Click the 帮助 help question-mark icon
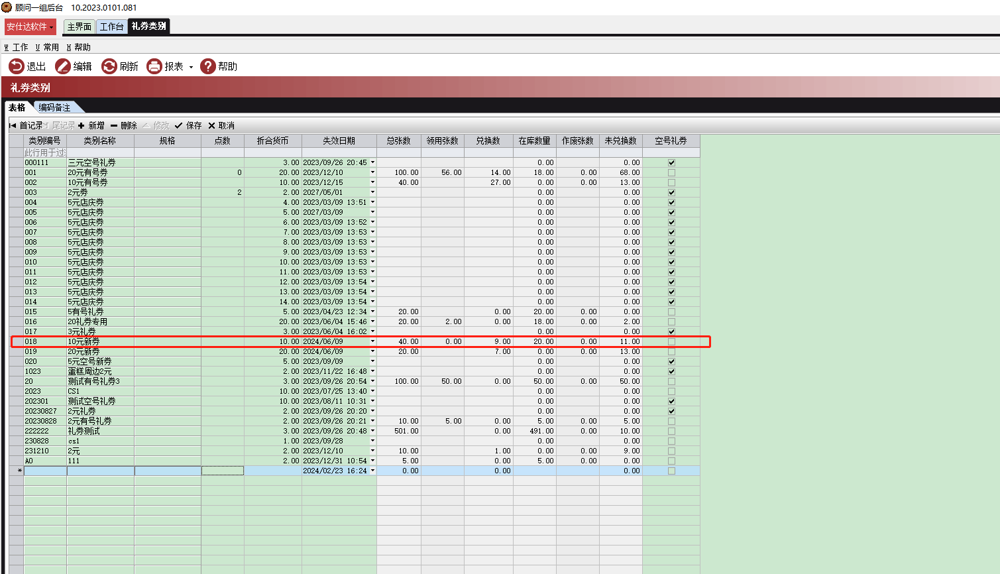 tap(208, 66)
